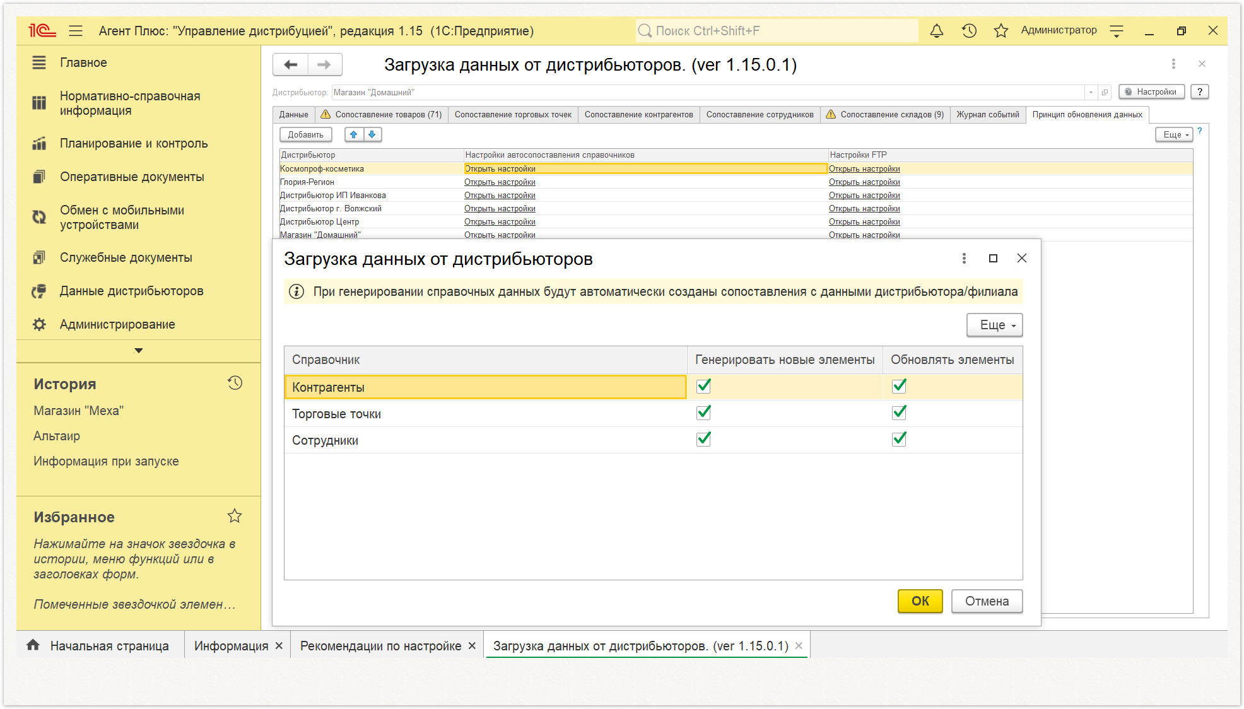
Task: Switch to Сопоставление складов (9) tab
Action: coord(885,114)
